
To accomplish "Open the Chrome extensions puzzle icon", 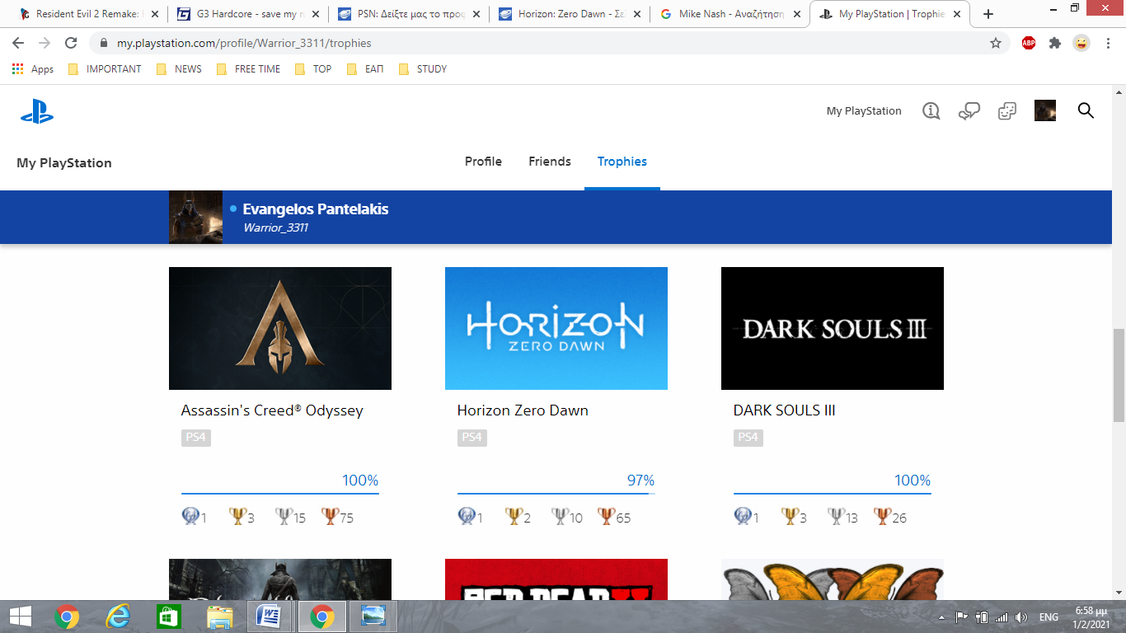I will click(1054, 43).
